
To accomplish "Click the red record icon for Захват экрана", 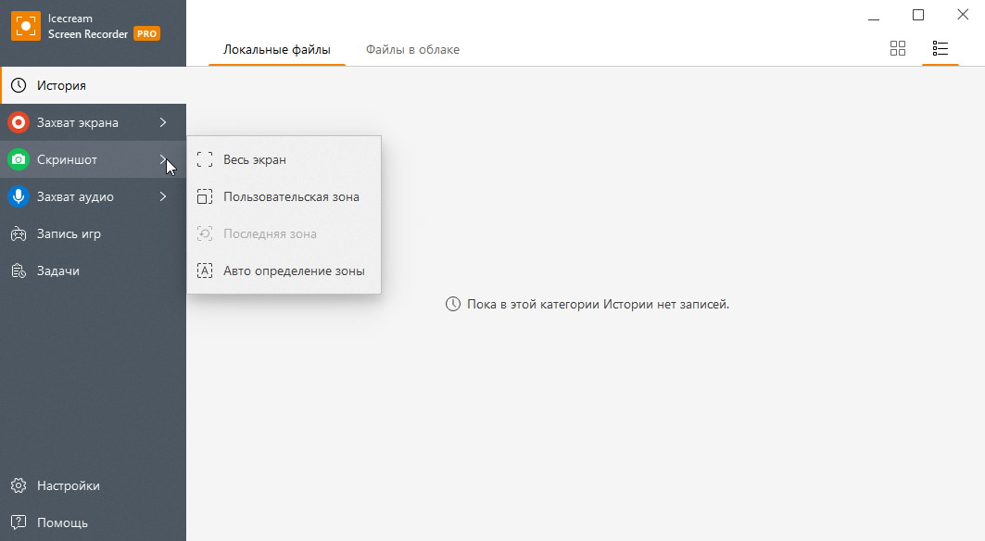I will click(19, 122).
